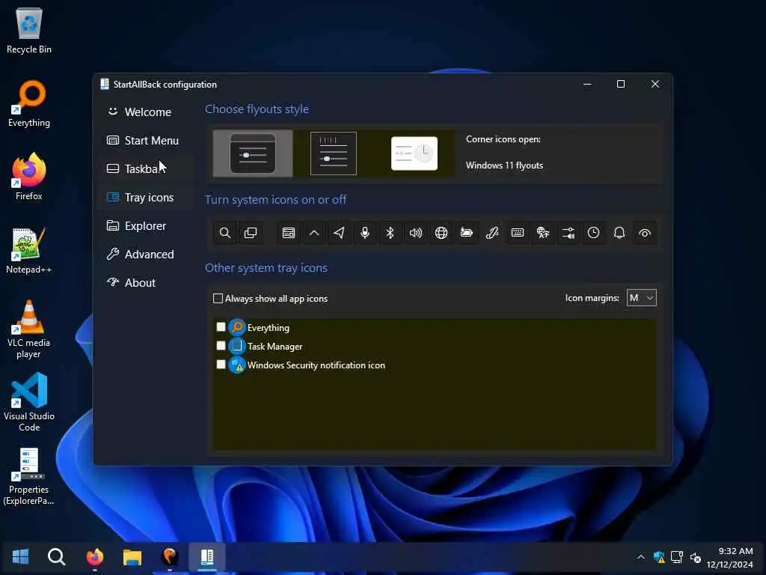Select the Properties (ExplorerPa...) desktop shortcut
The image size is (766, 575).
pyautogui.click(x=29, y=475)
